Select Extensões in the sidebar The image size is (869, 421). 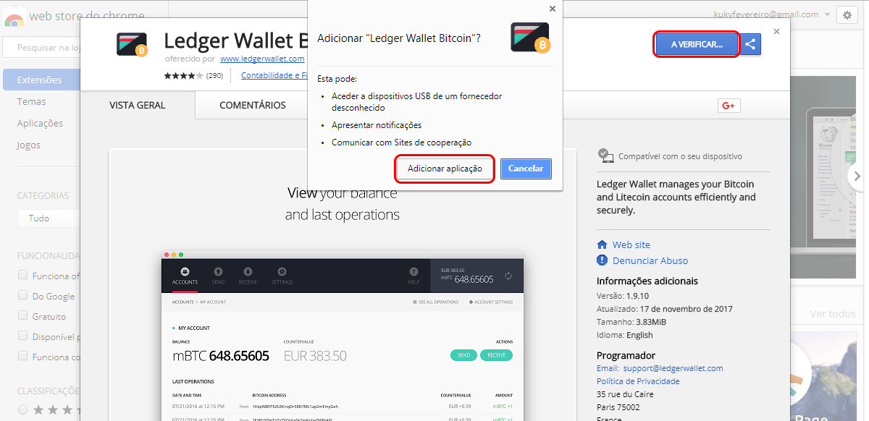40,80
